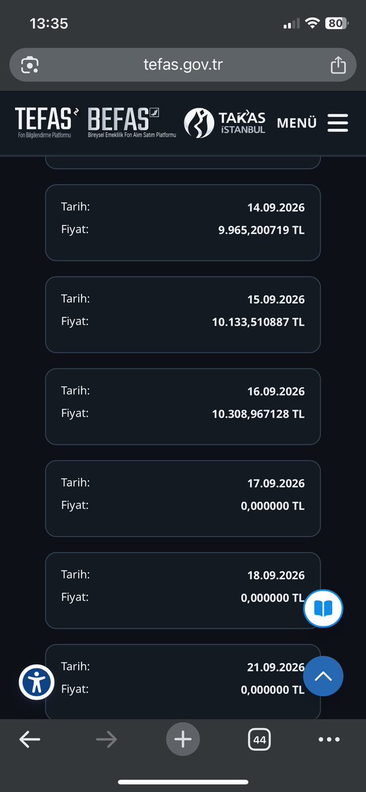Open the accessibility widget icon

pos(36,682)
